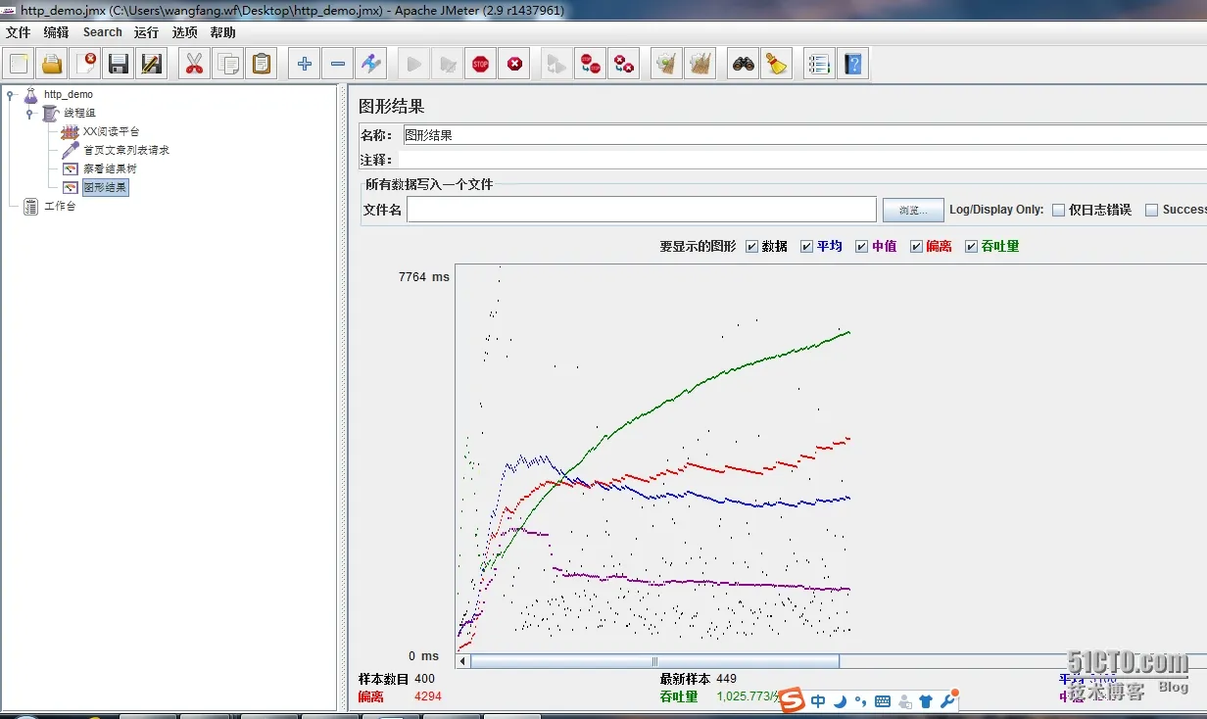The width and height of the screenshot is (1207, 719).
Task: Select the 察看结果树 tree item
Action: [110, 168]
